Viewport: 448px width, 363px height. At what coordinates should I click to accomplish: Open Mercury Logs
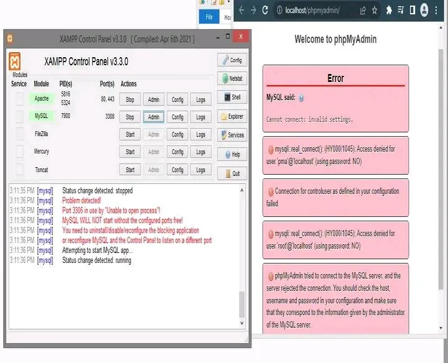point(201,152)
